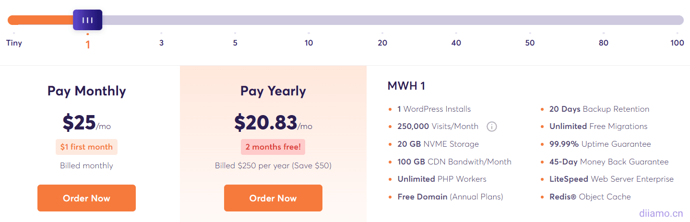Screen dimensions: 690x222
Task: Click the info icon beside Visits/Month
Action: pyautogui.click(x=492, y=127)
